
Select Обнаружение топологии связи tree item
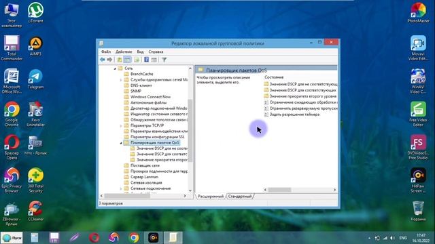pos(158,120)
